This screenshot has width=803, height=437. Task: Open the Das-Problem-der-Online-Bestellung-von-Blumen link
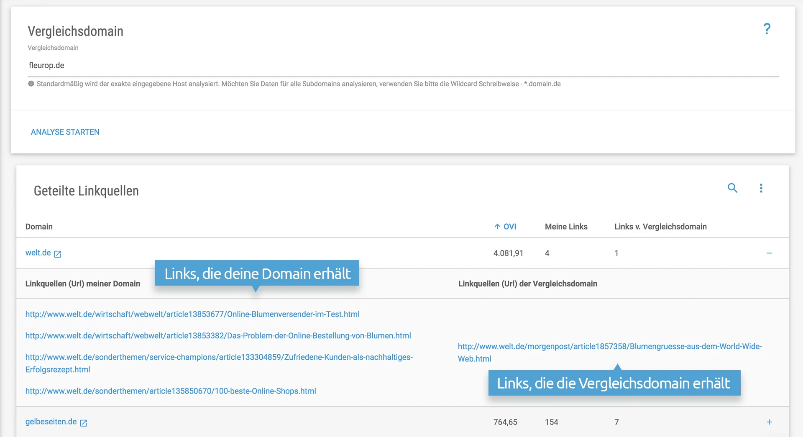pos(218,336)
